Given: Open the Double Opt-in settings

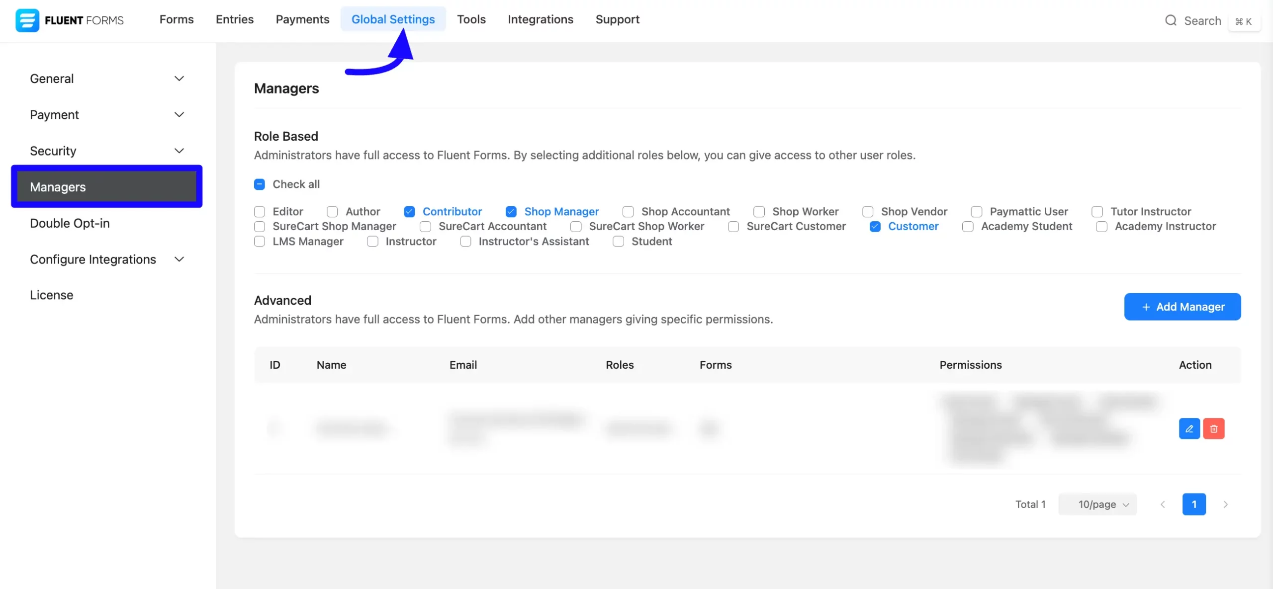Looking at the screenshot, I should click(x=70, y=223).
